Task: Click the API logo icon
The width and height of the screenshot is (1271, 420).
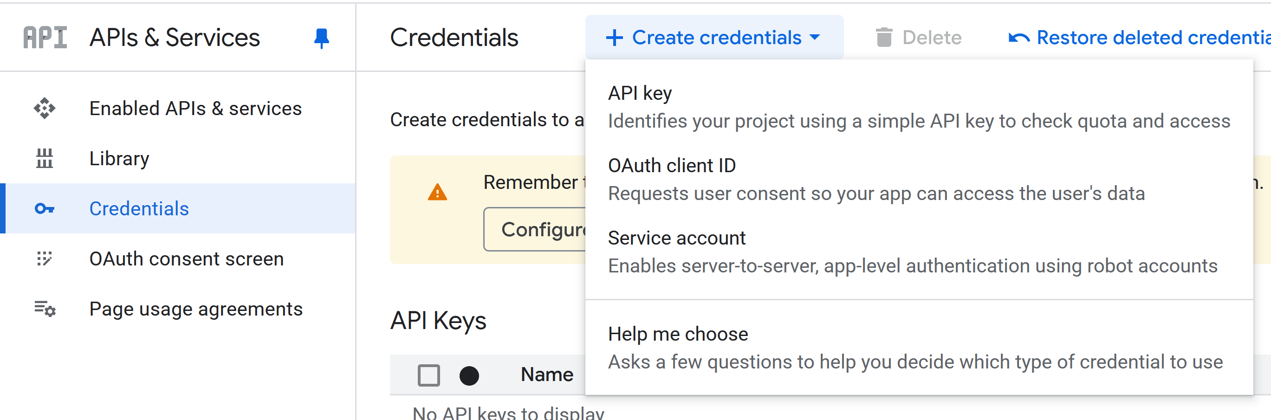Action: pyautogui.click(x=45, y=38)
